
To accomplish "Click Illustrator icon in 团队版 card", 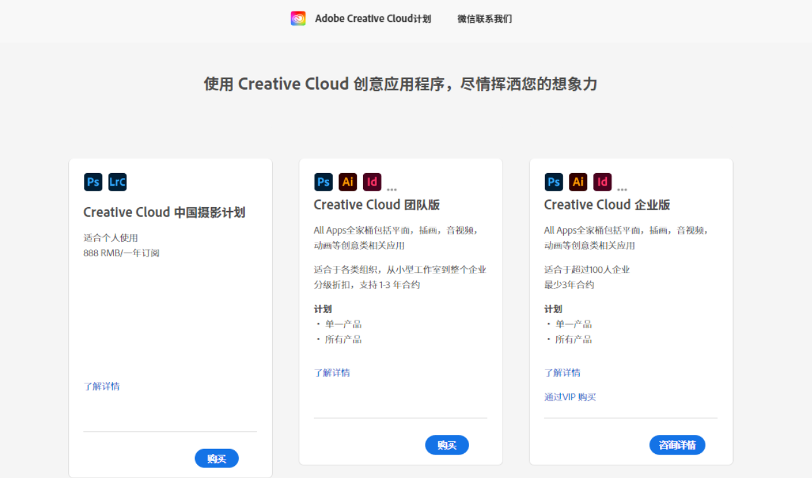I will (348, 182).
